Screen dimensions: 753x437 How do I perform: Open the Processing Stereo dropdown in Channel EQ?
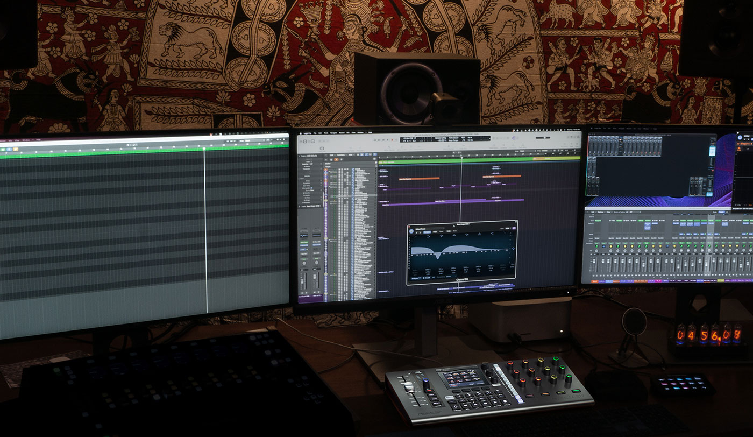point(451,276)
